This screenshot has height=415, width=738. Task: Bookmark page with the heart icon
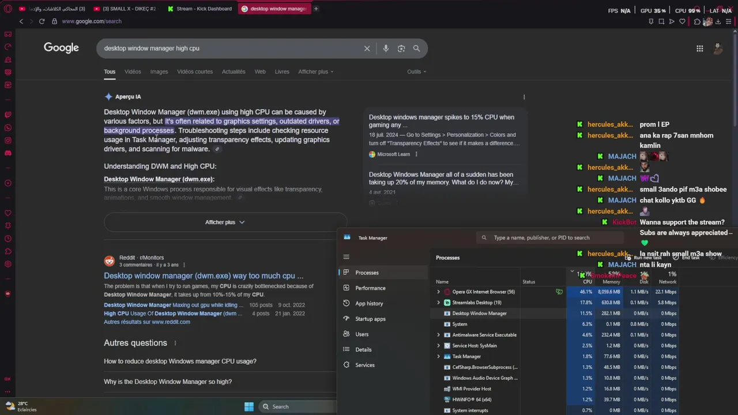click(682, 21)
